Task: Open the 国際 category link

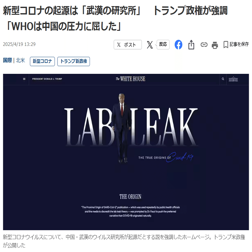Action: [x=7, y=60]
